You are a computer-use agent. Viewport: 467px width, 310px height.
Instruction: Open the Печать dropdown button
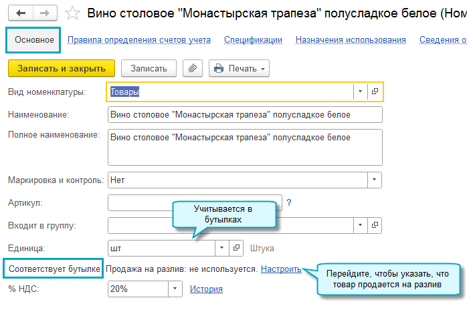(239, 68)
